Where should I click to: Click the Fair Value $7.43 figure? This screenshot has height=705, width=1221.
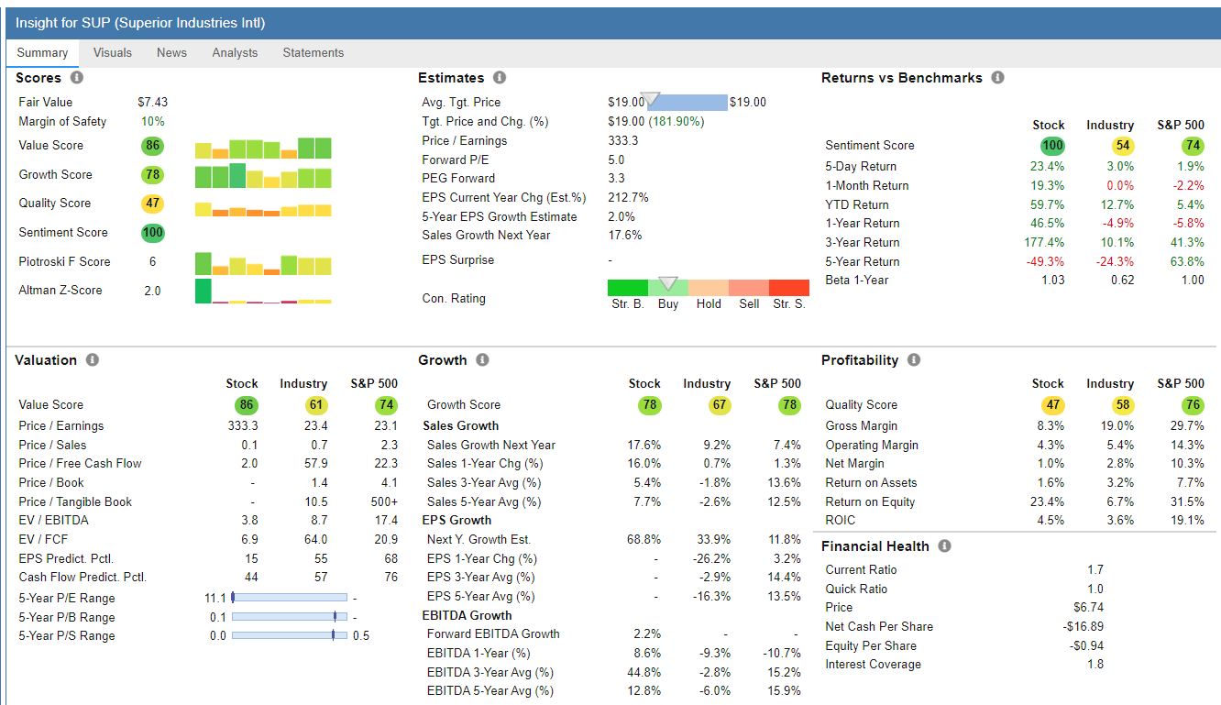tap(152, 103)
